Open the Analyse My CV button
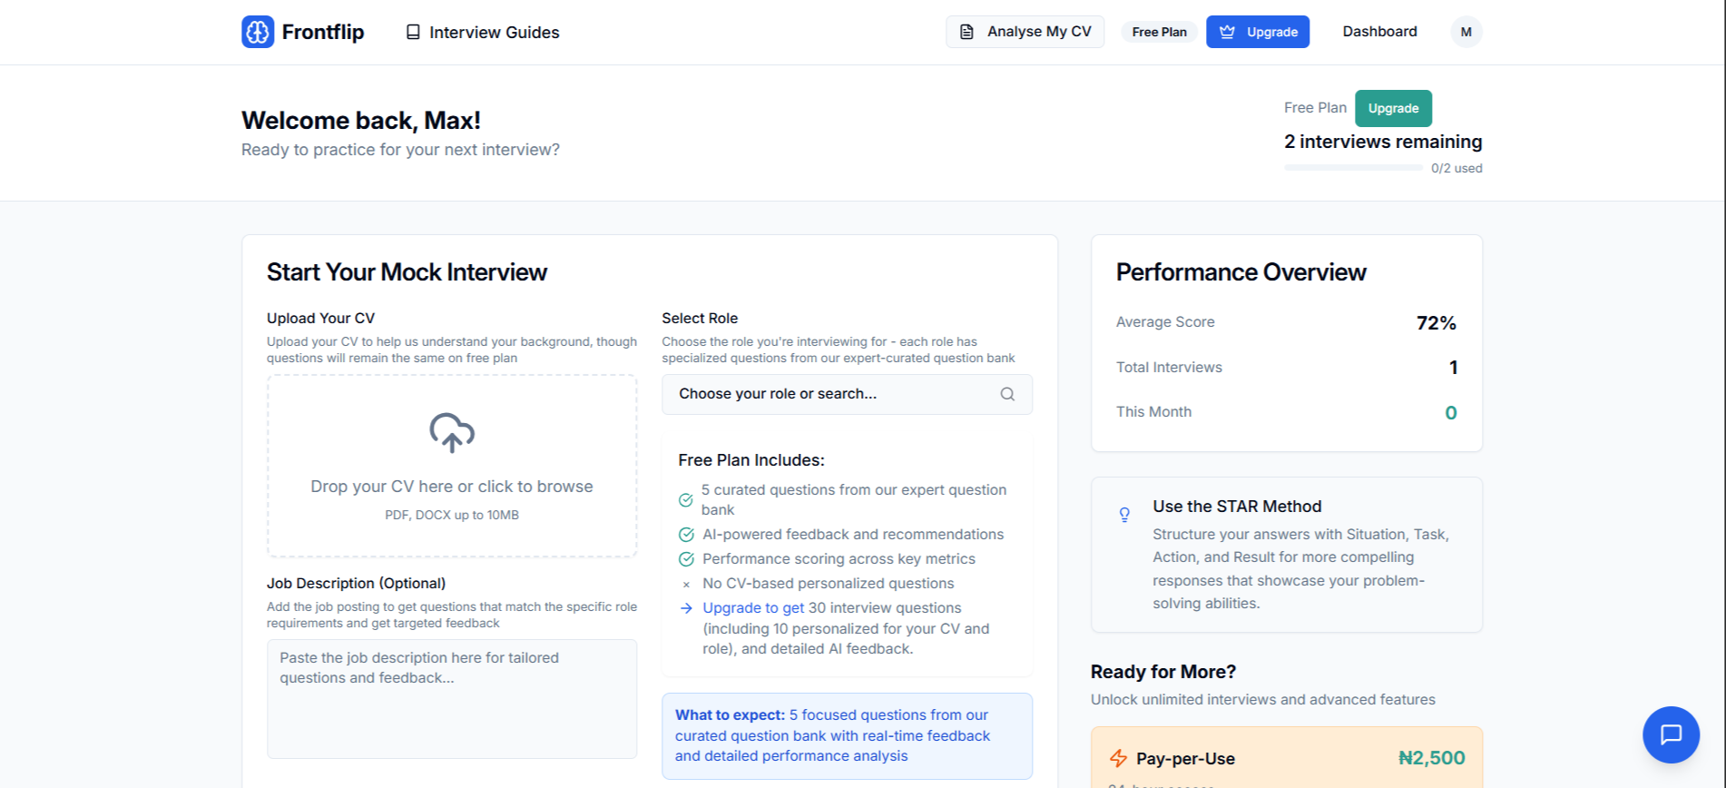Image resolution: width=1726 pixels, height=788 pixels. (1025, 32)
